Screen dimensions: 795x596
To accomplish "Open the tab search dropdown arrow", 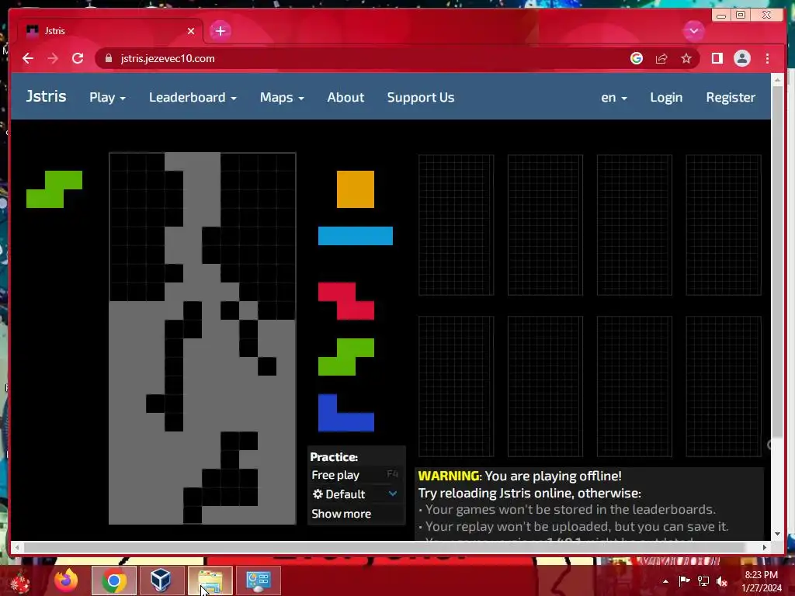I will click(x=693, y=31).
